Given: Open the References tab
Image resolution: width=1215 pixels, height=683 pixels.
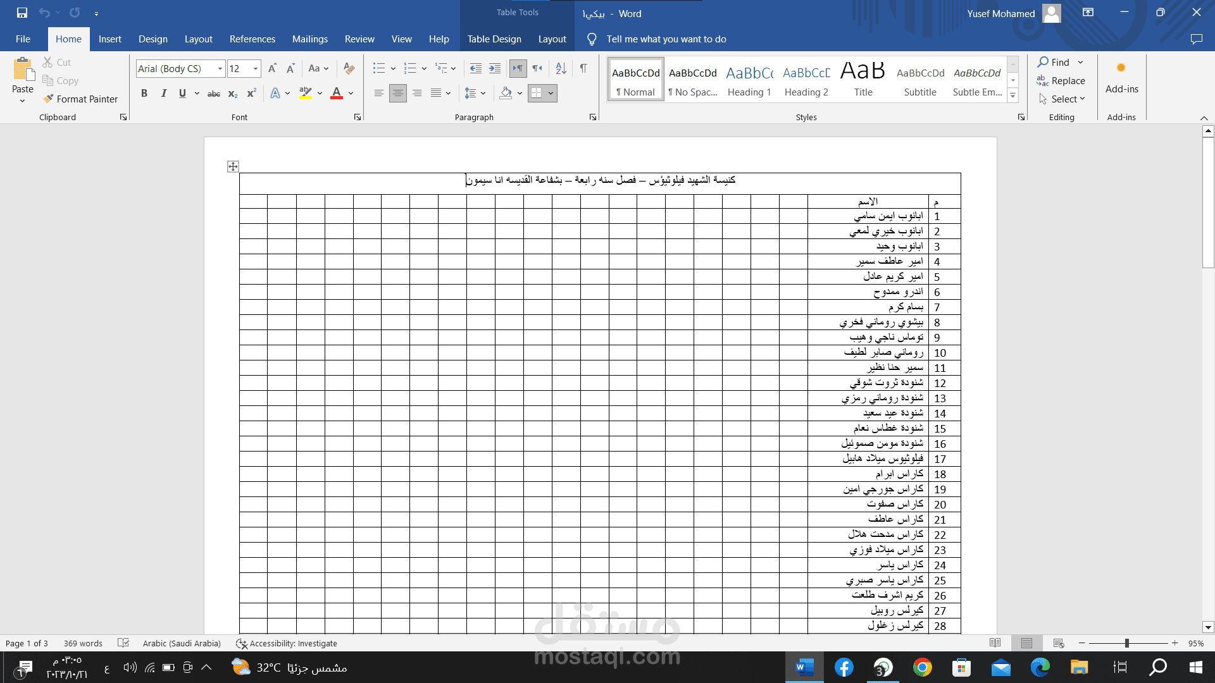Looking at the screenshot, I should [x=252, y=39].
